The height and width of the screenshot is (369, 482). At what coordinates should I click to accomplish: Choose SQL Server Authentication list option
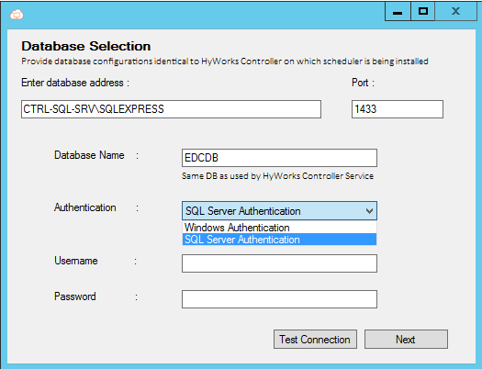[279, 240]
